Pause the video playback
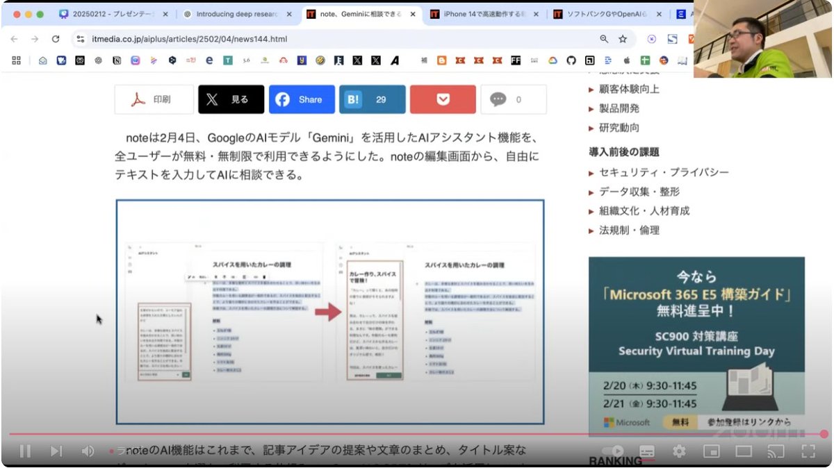Viewport: 834px width, 468px height. 25,451
